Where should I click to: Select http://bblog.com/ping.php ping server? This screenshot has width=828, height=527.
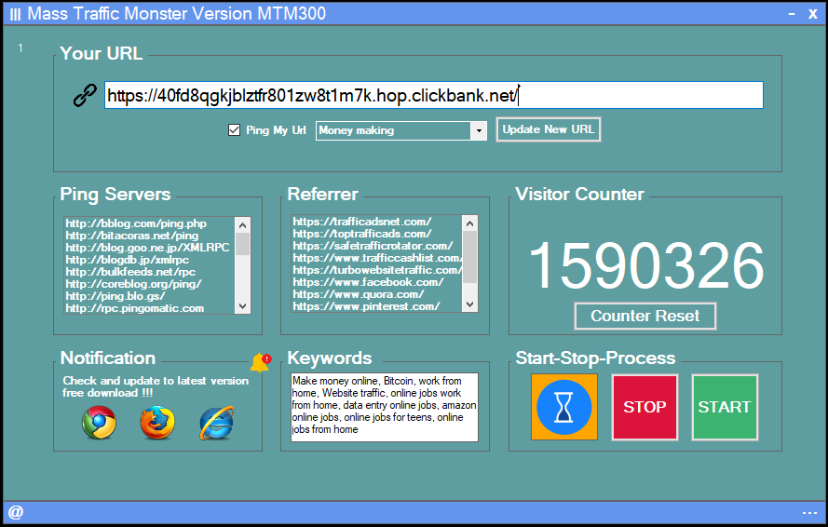click(136, 223)
